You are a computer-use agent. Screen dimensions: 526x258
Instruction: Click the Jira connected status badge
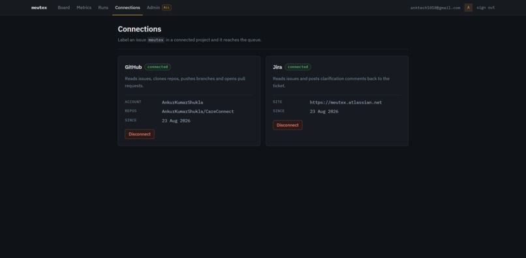(x=298, y=67)
